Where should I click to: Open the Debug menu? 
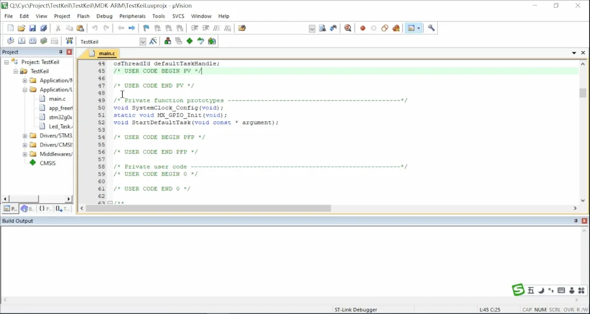104,16
